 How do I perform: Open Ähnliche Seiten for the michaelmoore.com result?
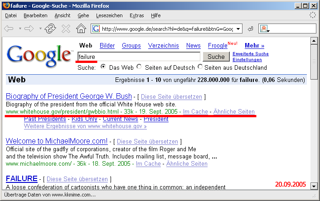[187, 164]
